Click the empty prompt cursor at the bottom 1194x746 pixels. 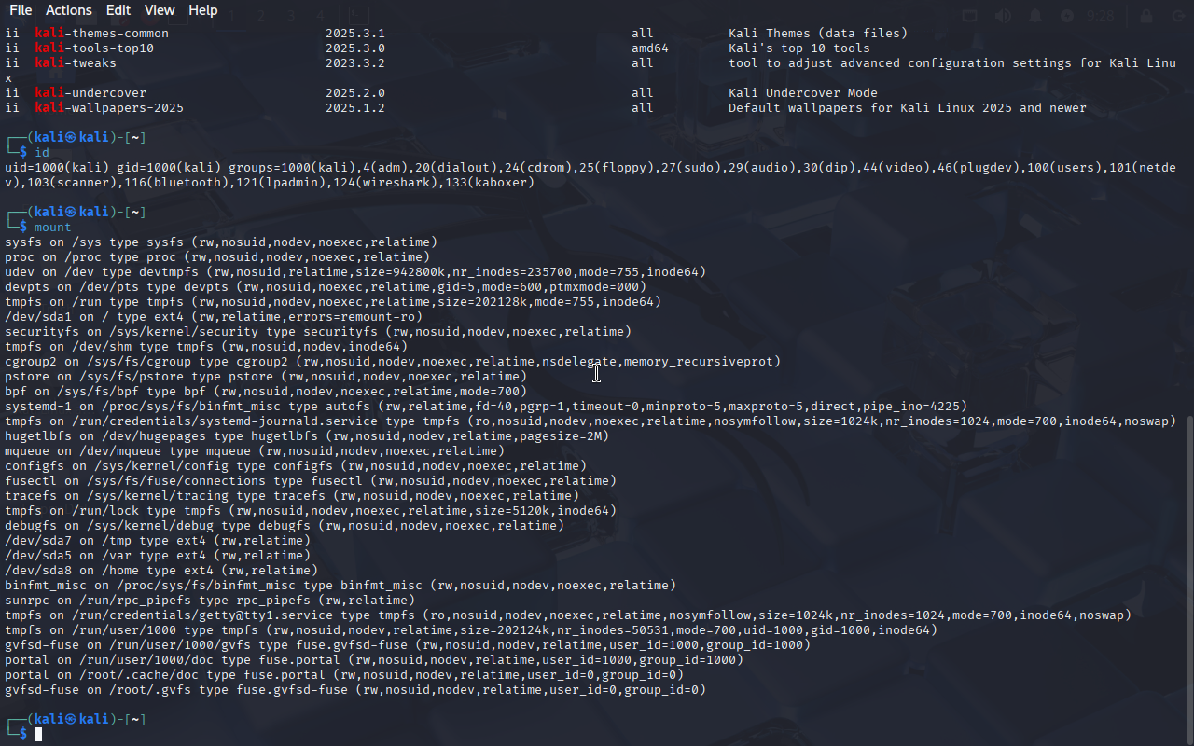(x=38, y=735)
